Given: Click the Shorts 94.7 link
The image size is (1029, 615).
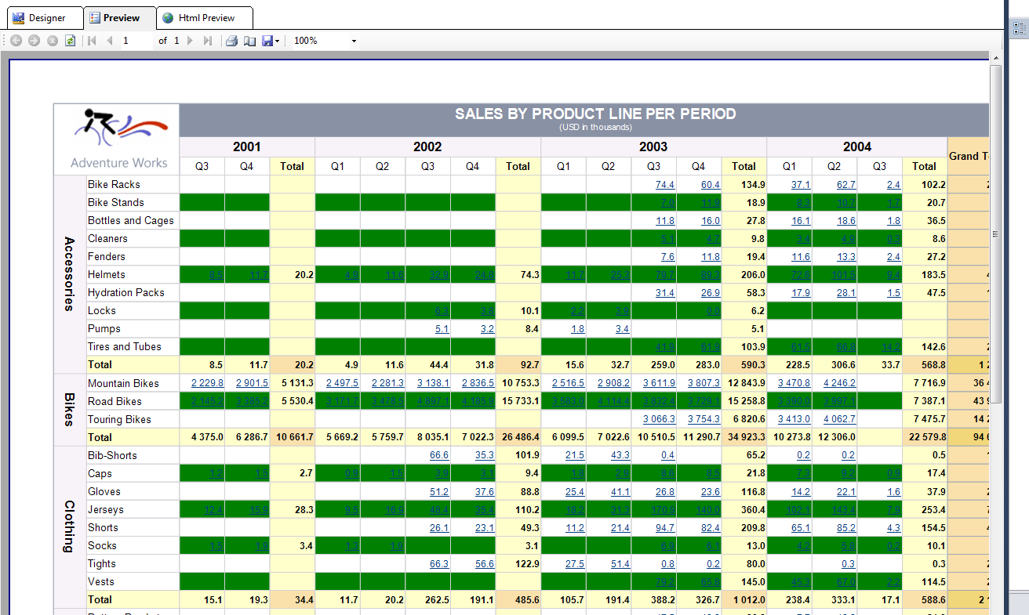Looking at the screenshot, I should [665, 527].
